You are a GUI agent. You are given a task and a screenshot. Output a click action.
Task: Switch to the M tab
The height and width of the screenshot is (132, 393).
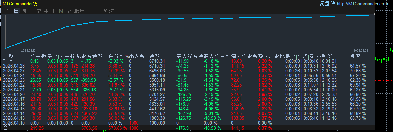pyautogui.click(x=61, y=11)
